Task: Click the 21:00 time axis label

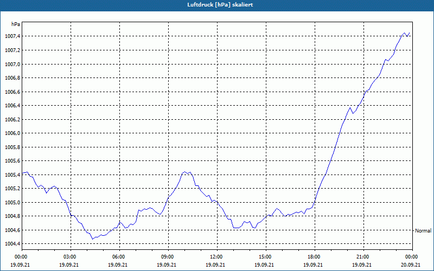Action: pyautogui.click(x=363, y=257)
